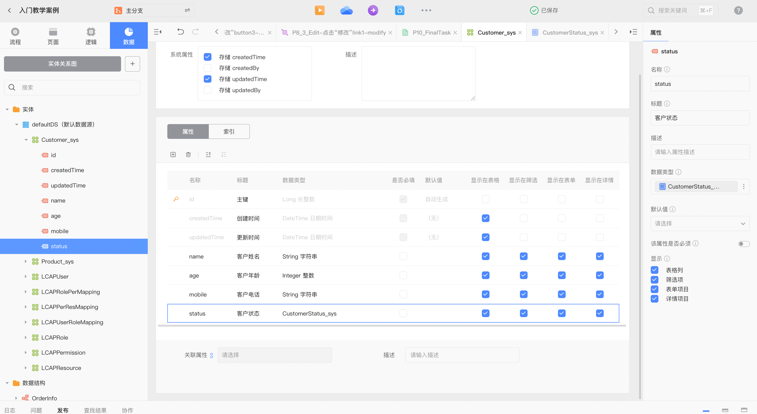Image resolution: width=757 pixels, height=414 pixels.
Task: Go back with the top-left arrow
Action: [x=10, y=10]
